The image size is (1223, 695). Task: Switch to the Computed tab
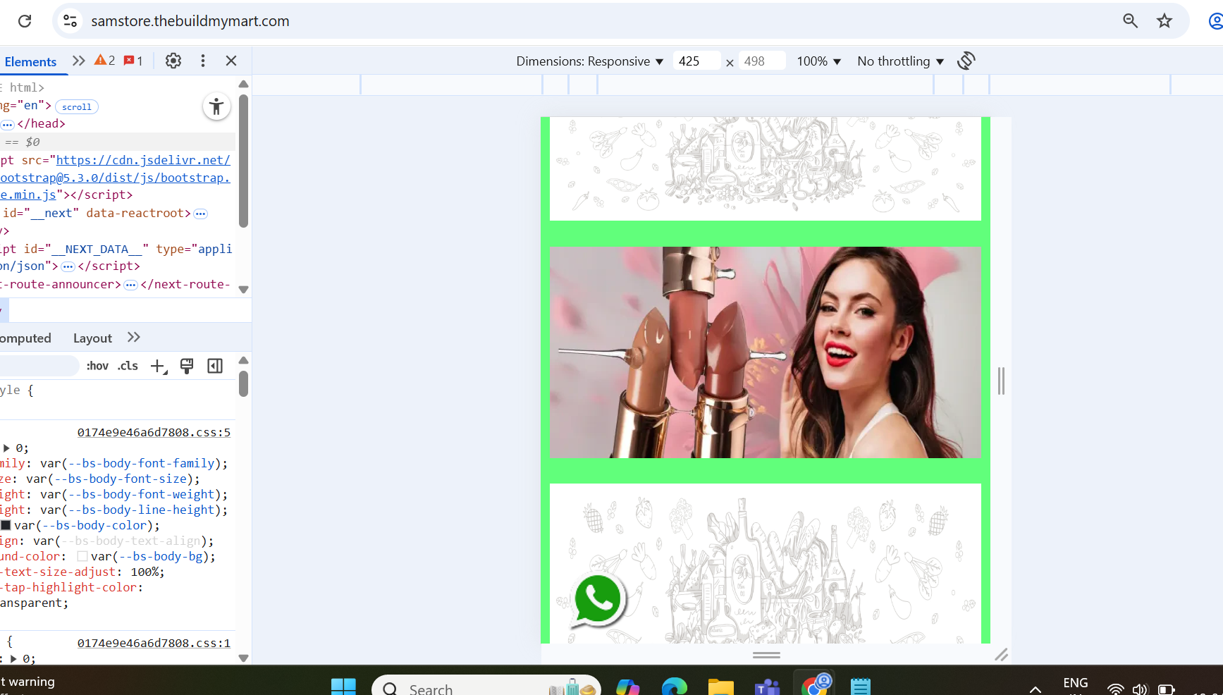(25, 338)
